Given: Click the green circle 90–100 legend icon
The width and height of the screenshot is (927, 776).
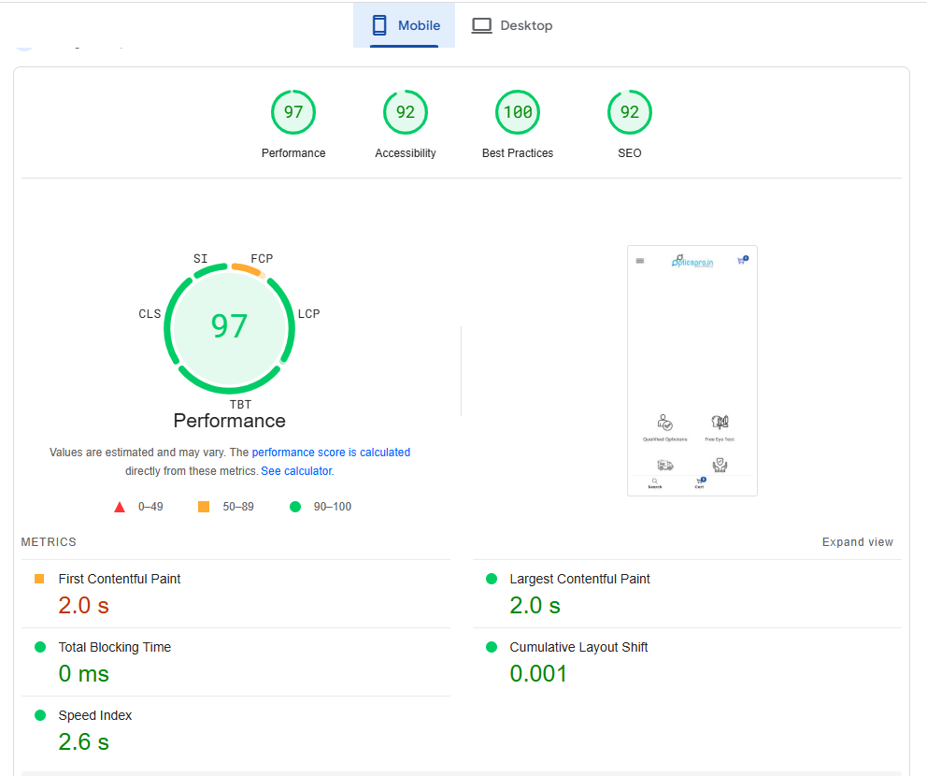Looking at the screenshot, I should click(295, 507).
